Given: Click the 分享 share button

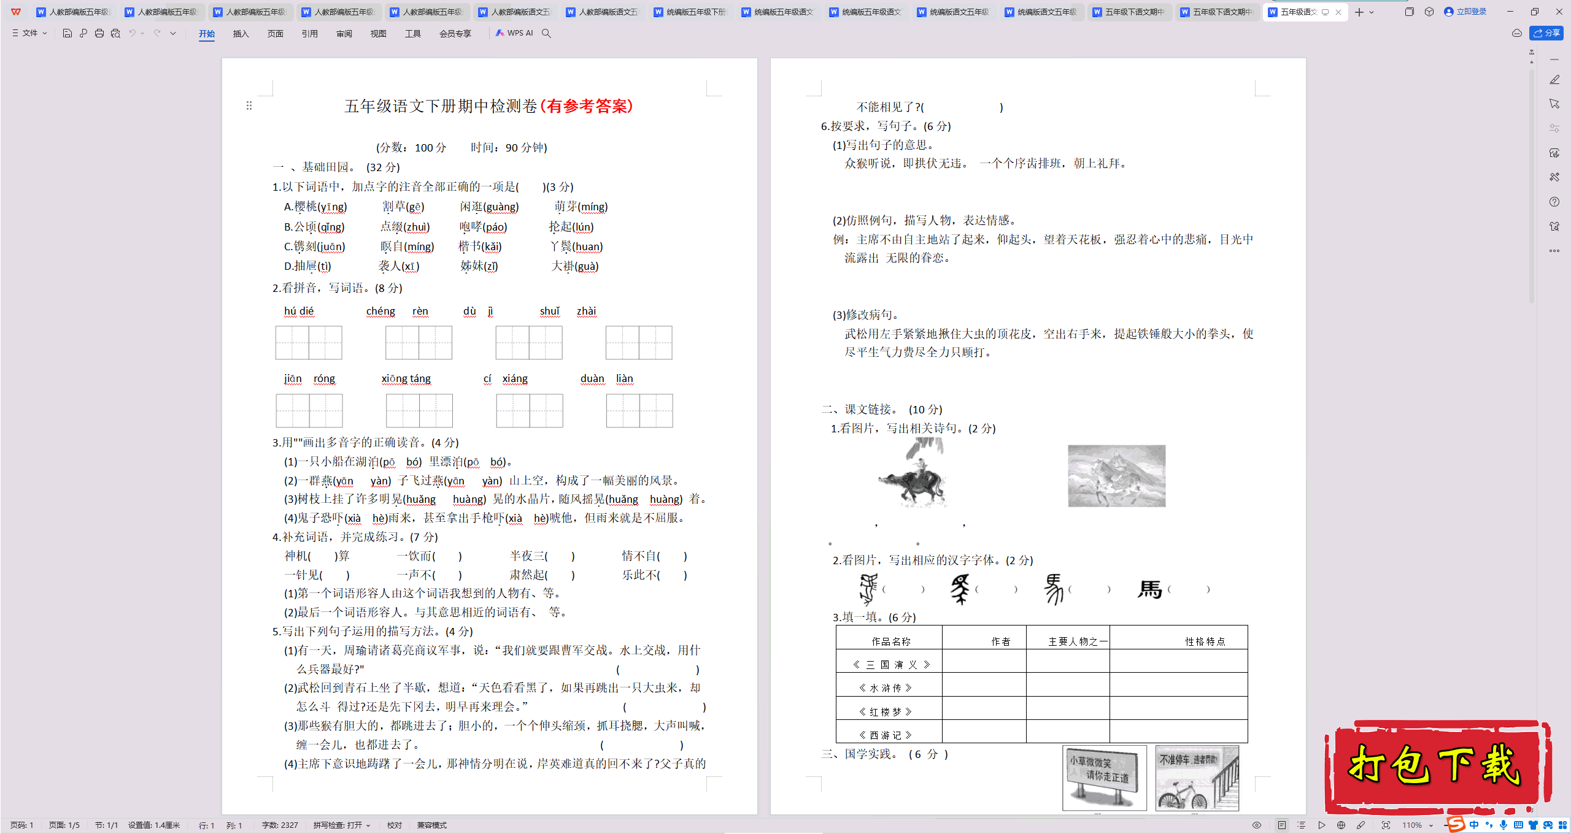Looking at the screenshot, I should (1546, 33).
